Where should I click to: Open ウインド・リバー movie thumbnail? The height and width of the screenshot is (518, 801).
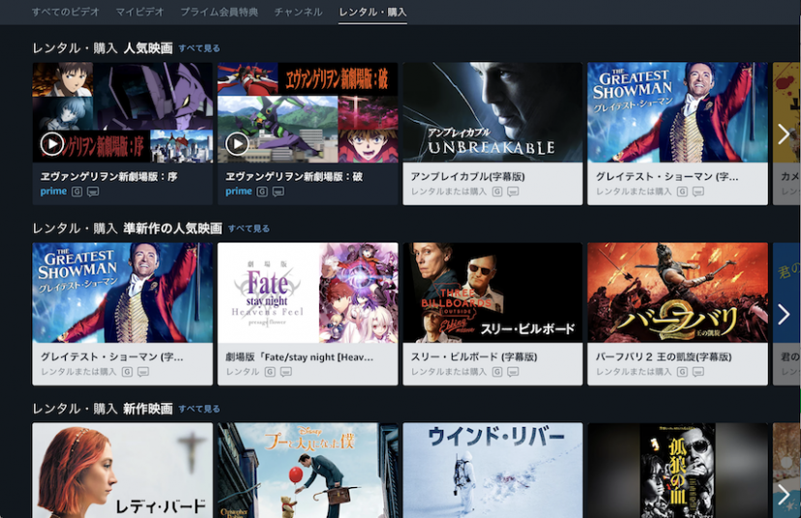point(492,470)
